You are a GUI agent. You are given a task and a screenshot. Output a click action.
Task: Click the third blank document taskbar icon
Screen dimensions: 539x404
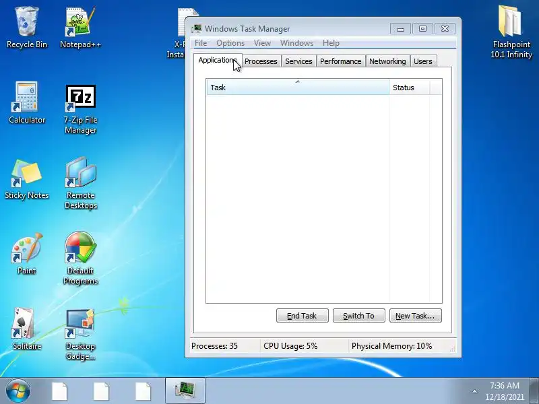point(143,391)
